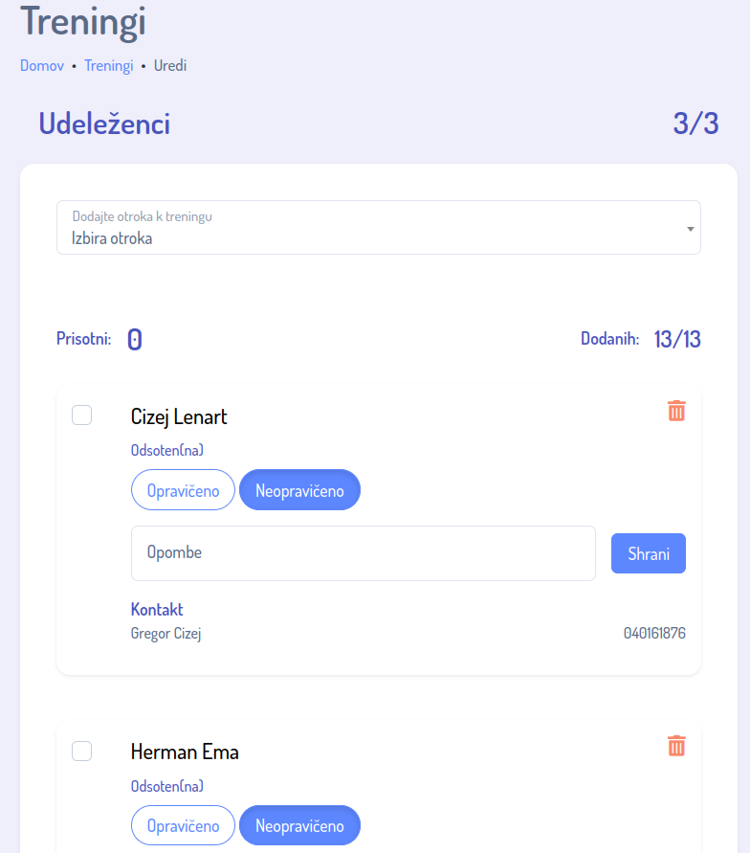
Task: Open the Treningi breadcrumb link
Action: [108, 66]
